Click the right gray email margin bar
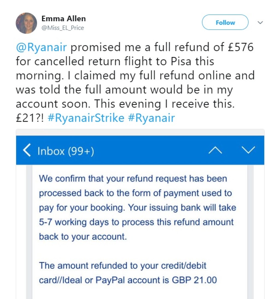 coord(250,232)
